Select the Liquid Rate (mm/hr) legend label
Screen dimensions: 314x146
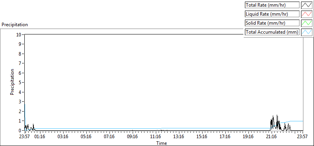272,14
